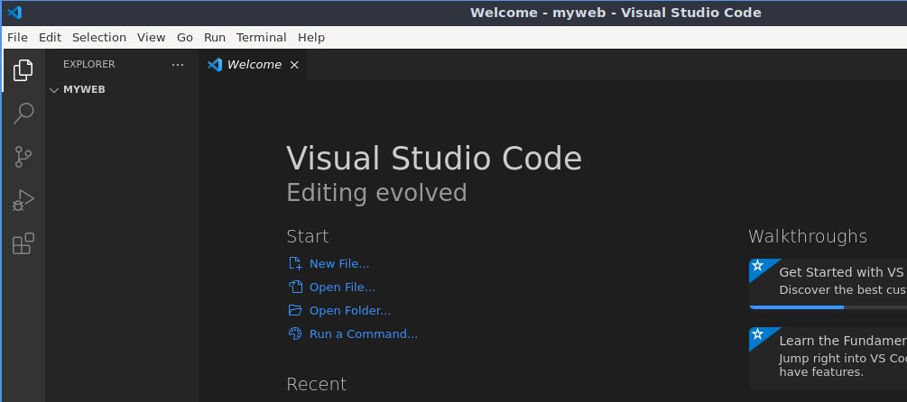Viewport: 907px width, 402px height.
Task: Open the Help menu
Action: coord(311,38)
